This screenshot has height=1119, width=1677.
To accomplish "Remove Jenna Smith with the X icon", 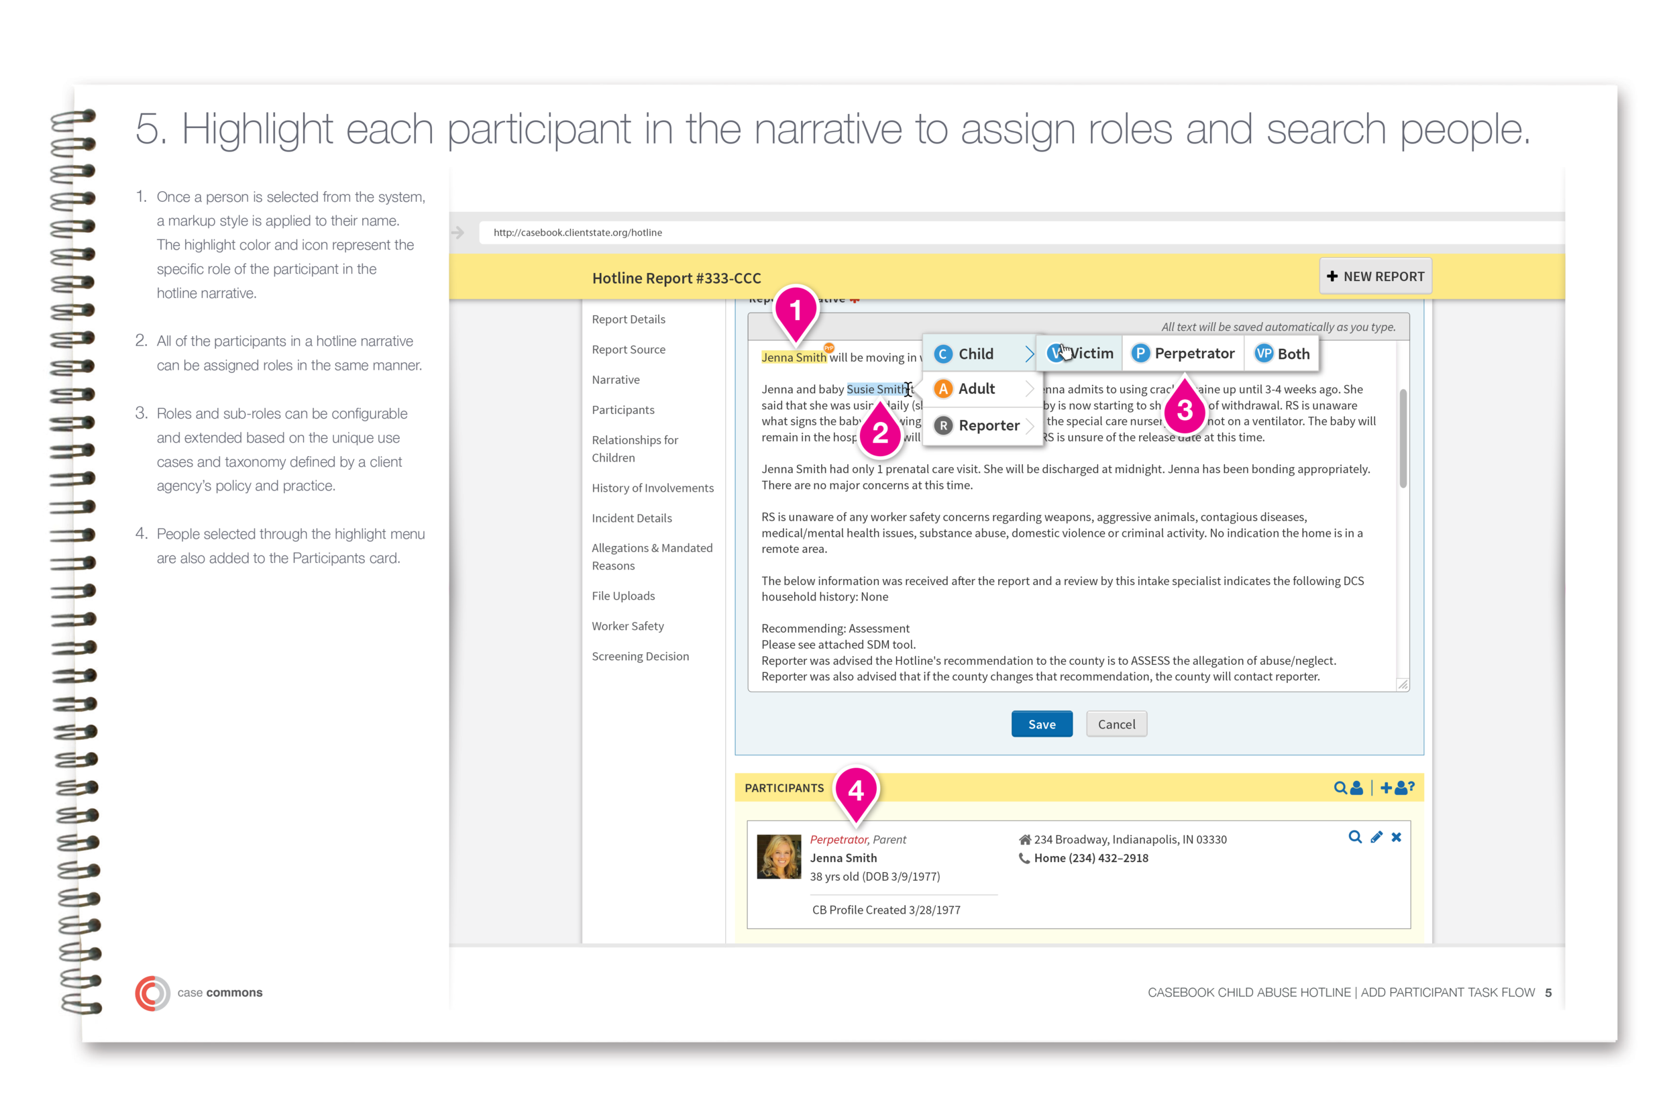I will click(1397, 837).
